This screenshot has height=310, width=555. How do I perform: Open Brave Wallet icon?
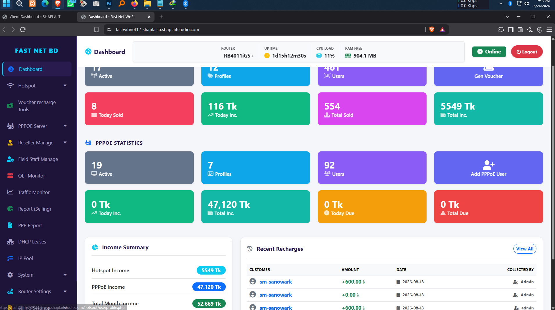(520, 29)
